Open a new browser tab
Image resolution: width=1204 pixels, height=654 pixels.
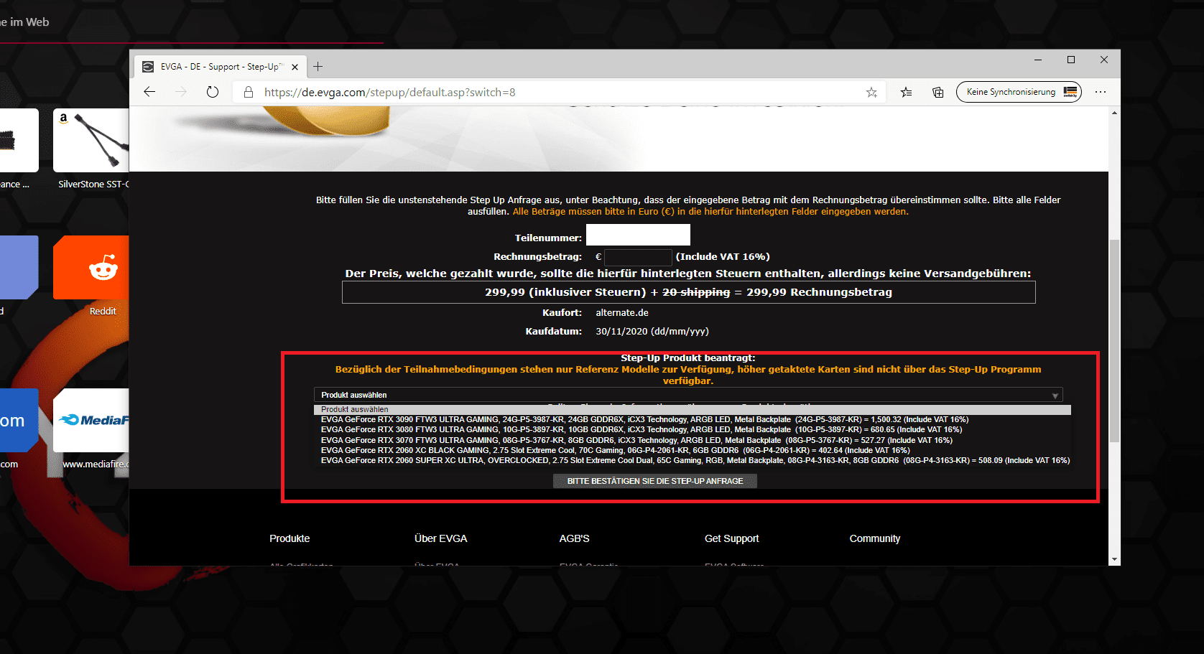[318, 67]
